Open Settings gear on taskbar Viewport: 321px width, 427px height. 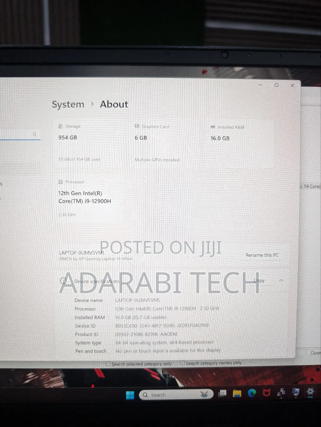point(310,392)
